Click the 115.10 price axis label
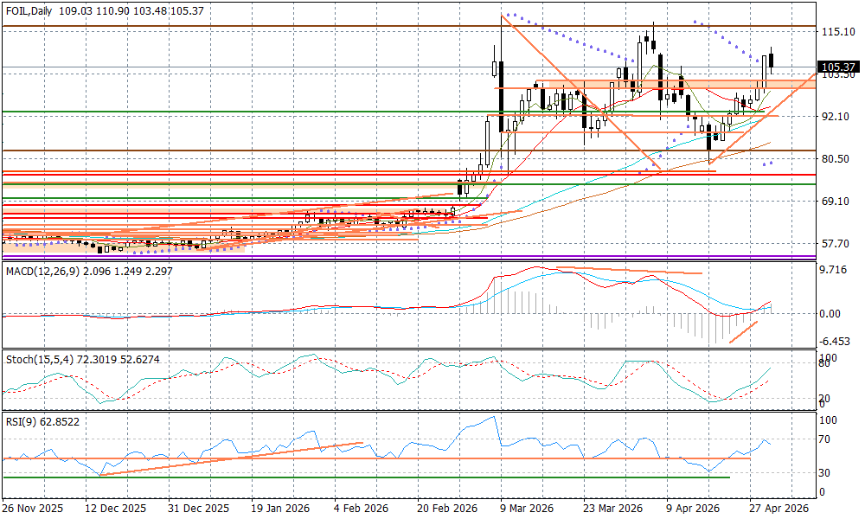865x519 pixels. [837, 32]
